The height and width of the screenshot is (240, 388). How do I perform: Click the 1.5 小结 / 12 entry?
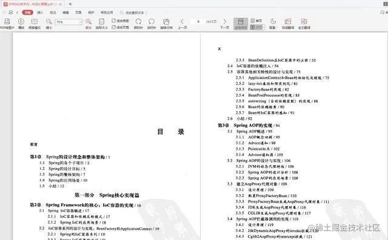(52, 186)
